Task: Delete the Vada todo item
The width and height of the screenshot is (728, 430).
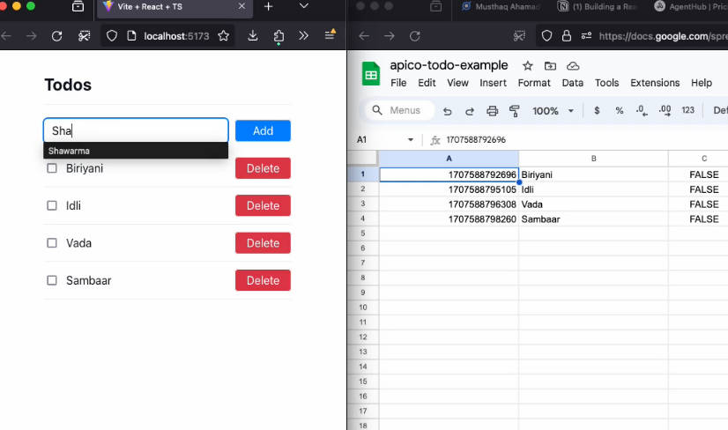Action: pos(263,243)
